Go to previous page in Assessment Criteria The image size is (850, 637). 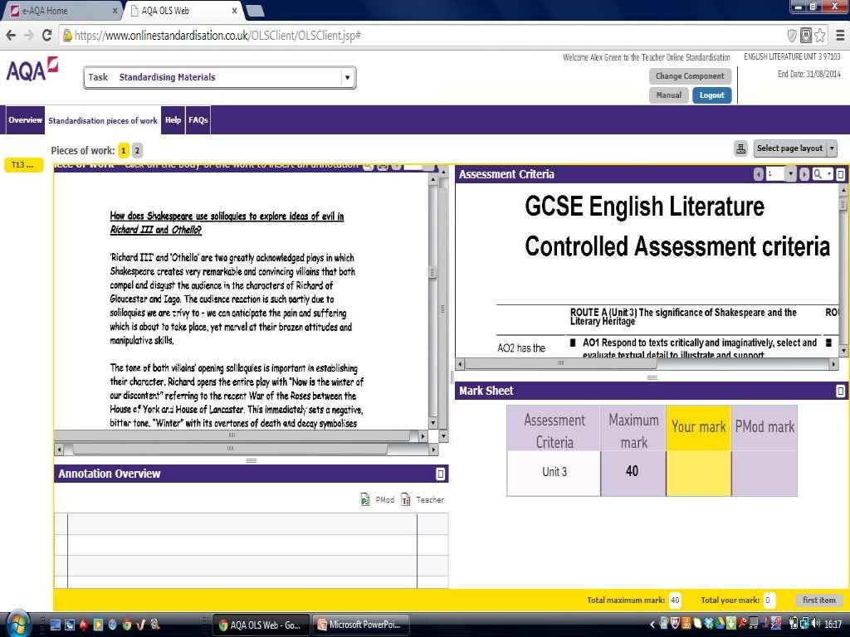[759, 174]
